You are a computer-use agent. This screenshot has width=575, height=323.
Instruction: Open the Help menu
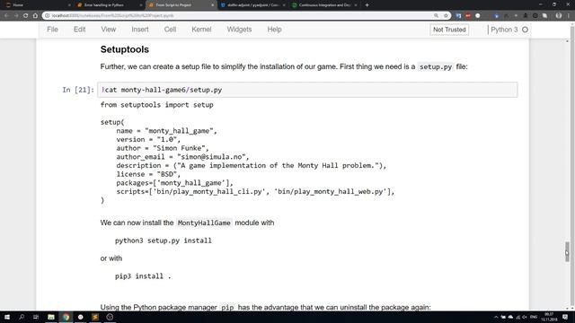click(274, 30)
